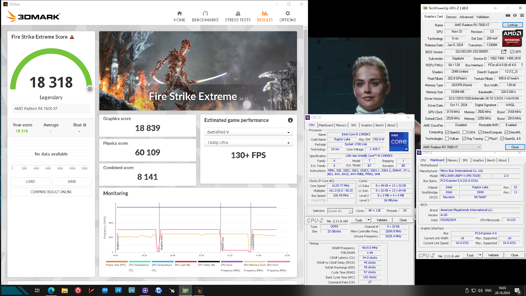Click the score gauge knob handle

coord(90,89)
